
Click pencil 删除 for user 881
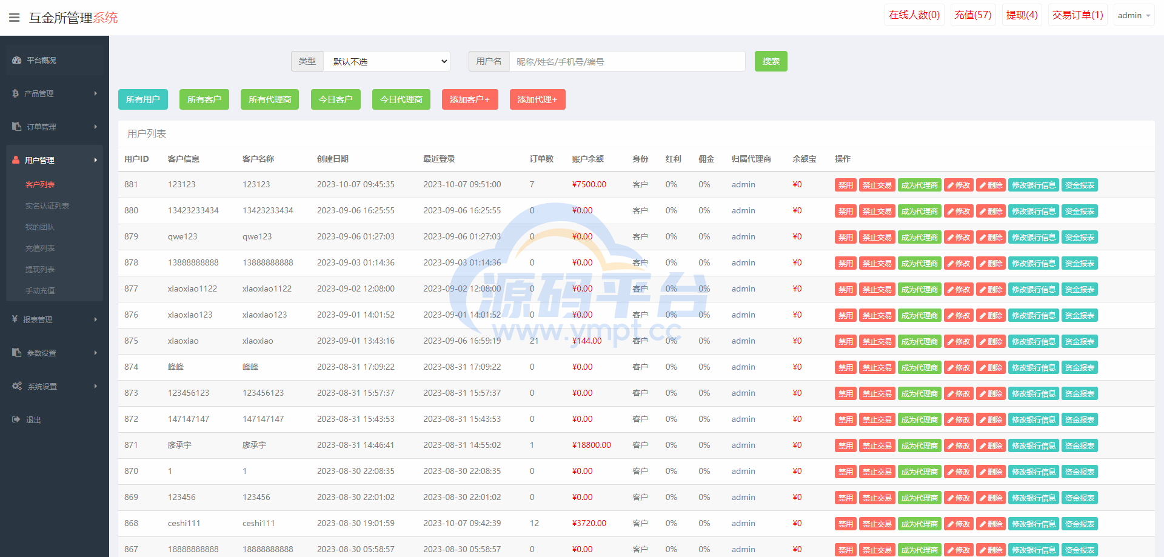tap(991, 185)
